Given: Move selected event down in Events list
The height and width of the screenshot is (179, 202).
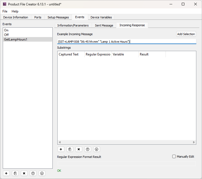Looking at the screenshot, I should point(42,173).
